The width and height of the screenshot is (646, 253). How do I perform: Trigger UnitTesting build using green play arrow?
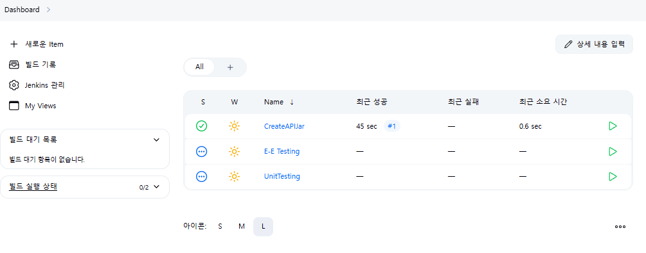point(613,177)
